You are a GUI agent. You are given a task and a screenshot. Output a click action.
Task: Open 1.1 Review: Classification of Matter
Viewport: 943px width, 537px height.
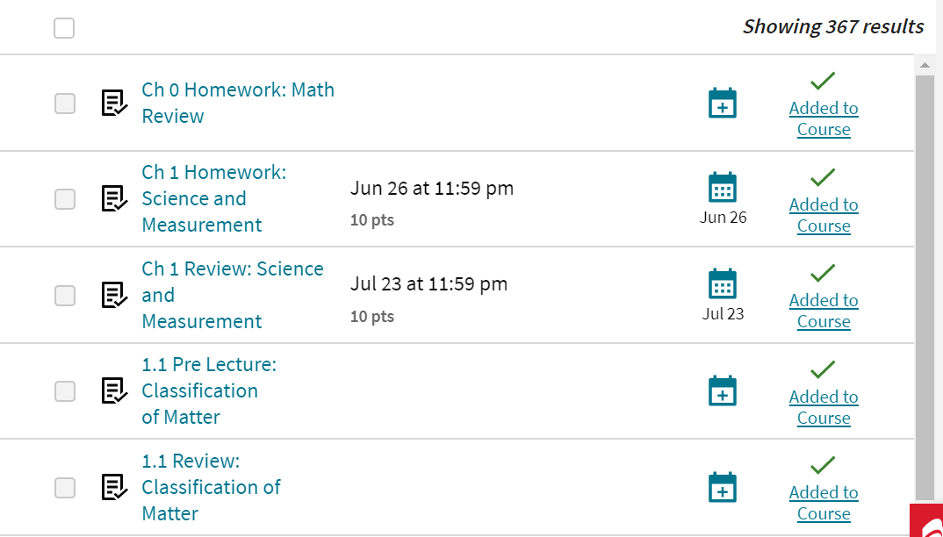(211, 487)
